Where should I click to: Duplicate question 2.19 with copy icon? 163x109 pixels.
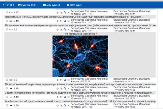(x=61, y=21)
